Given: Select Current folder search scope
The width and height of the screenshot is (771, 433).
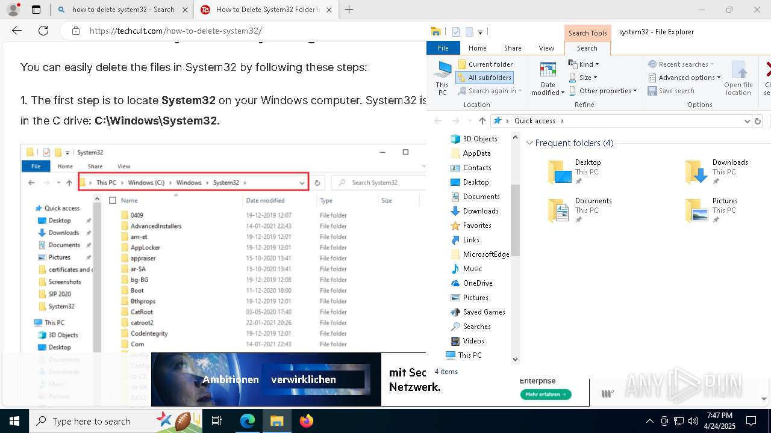Looking at the screenshot, I should point(485,64).
